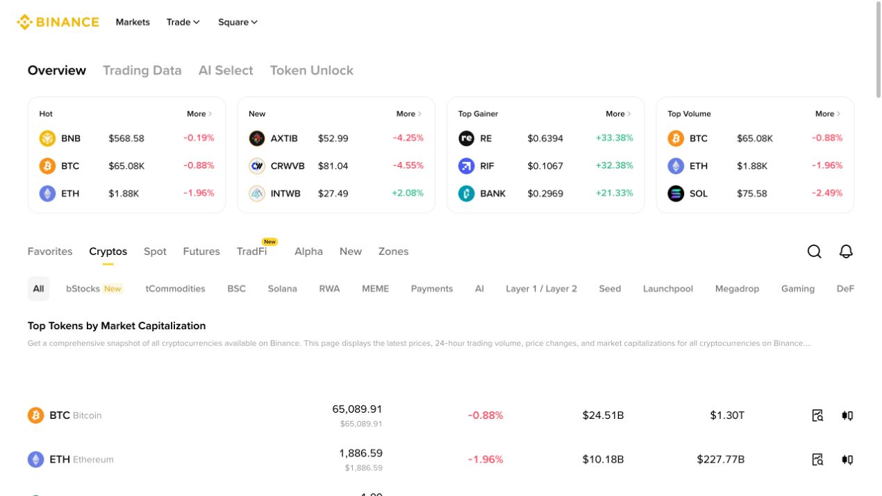The width and height of the screenshot is (882, 496).
Task: Filter by Gaming category
Action: [x=798, y=289]
